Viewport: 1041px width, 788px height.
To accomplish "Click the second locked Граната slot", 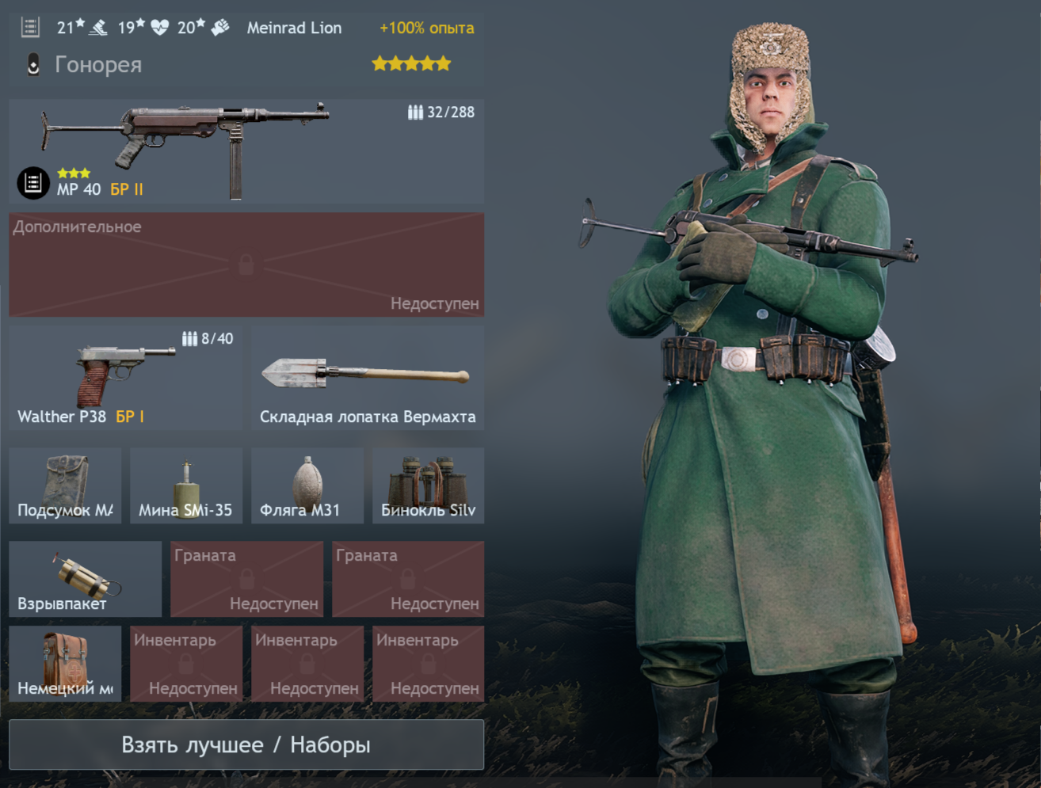I will tap(408, 579).
